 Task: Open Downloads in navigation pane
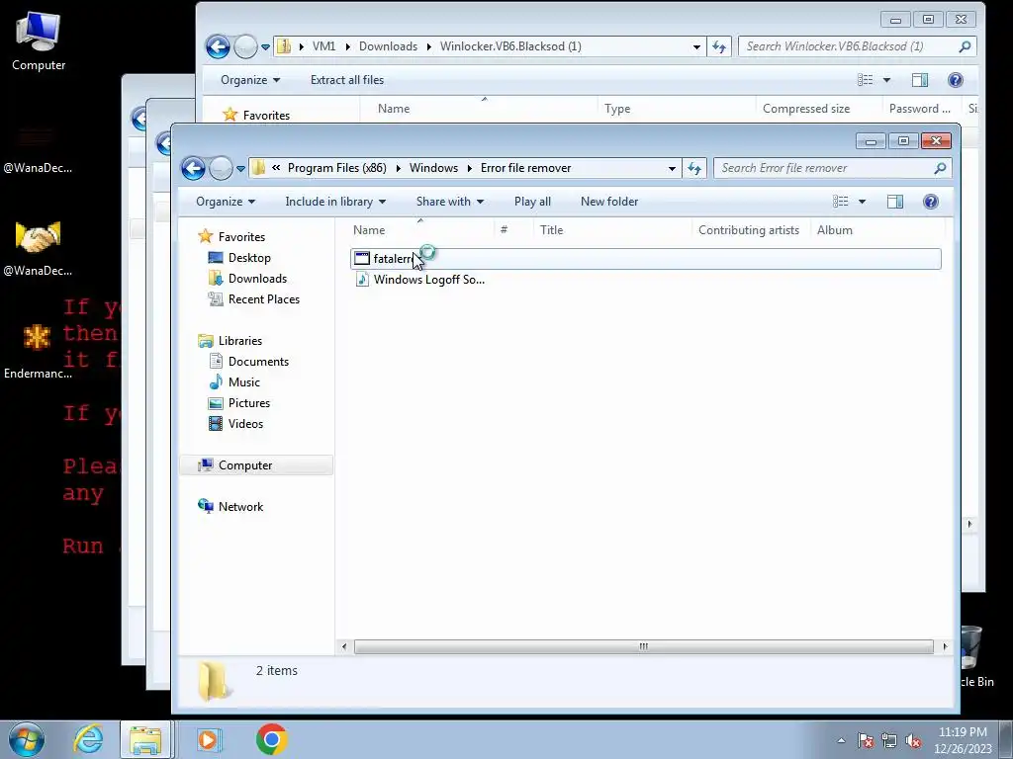[257, 278]
